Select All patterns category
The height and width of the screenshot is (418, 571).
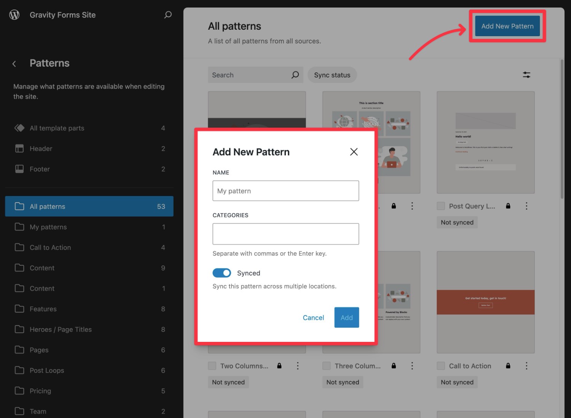click(89, 206)
